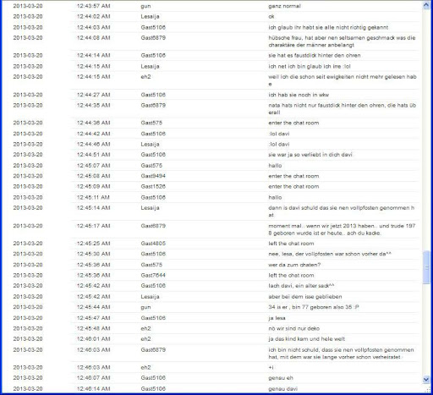The image size is (433, 395).
Task: Select 'sie war ja so verliebt' message
Action: click(x=310, y=155)
